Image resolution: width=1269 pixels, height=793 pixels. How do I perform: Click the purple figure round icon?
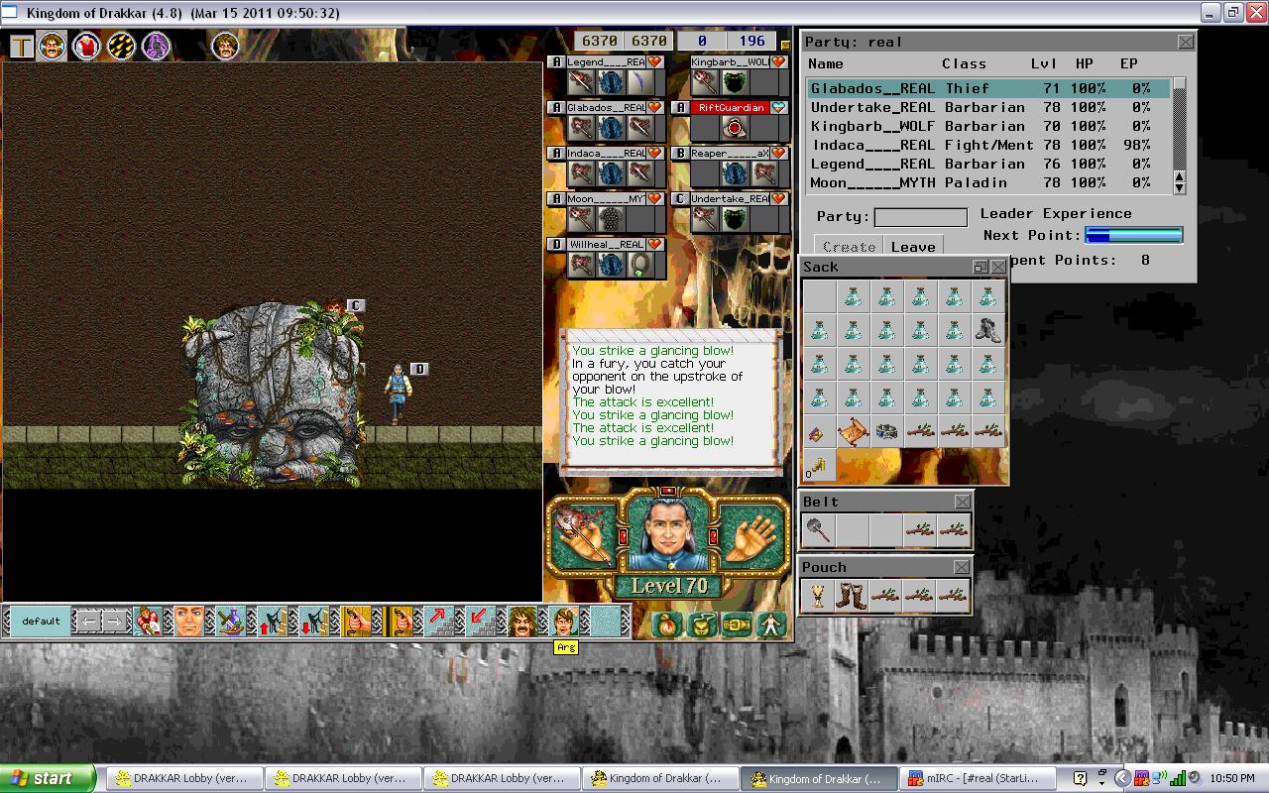[156, 46]
